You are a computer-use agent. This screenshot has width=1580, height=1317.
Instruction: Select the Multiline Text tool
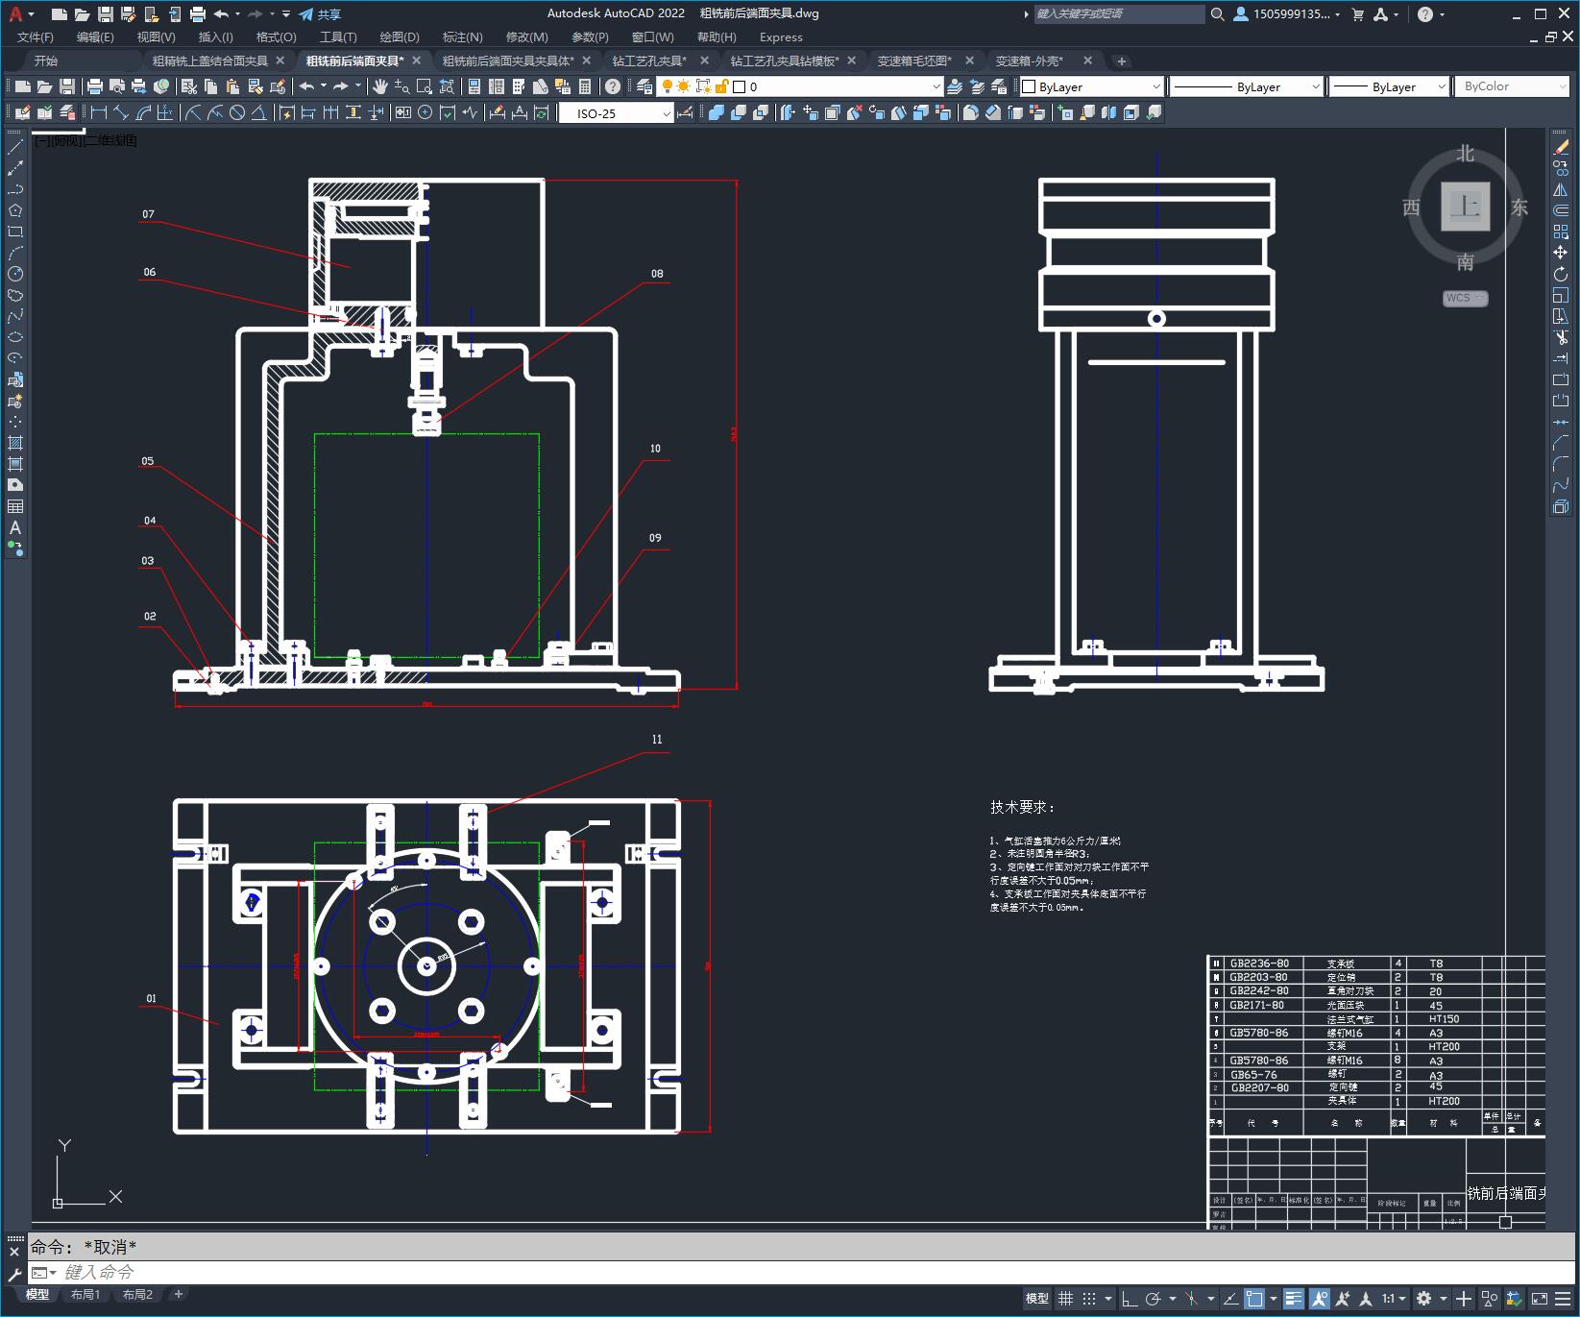click(14, 527)
